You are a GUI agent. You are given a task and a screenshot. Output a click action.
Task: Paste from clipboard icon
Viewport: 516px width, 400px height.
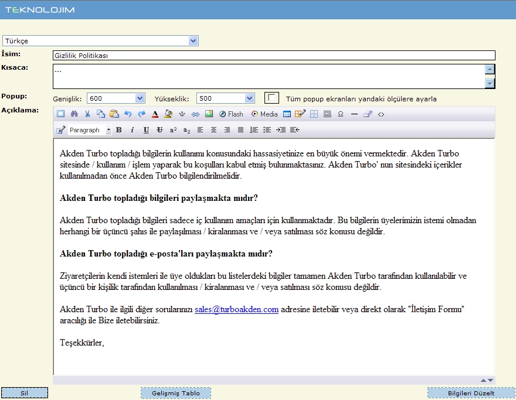pyautogui.click(x=114, y=114)
